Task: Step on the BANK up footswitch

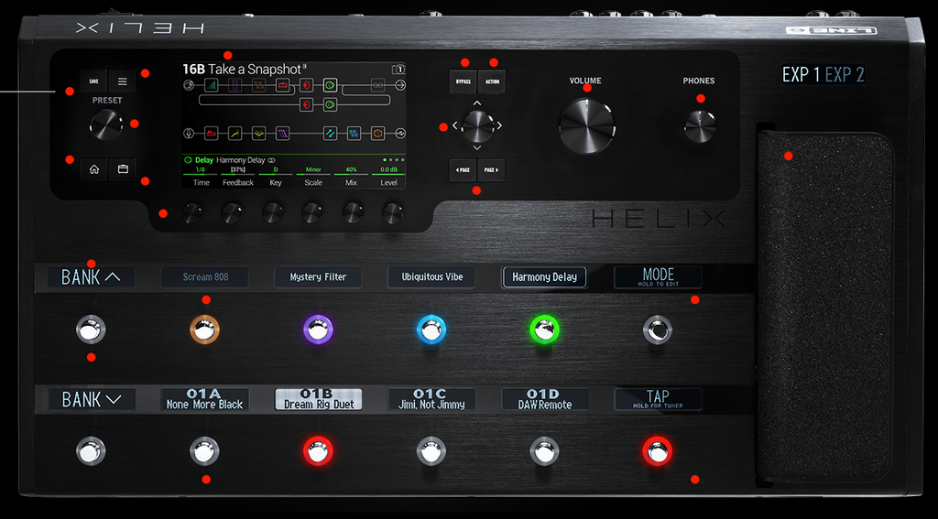Action: coord(91,330)
